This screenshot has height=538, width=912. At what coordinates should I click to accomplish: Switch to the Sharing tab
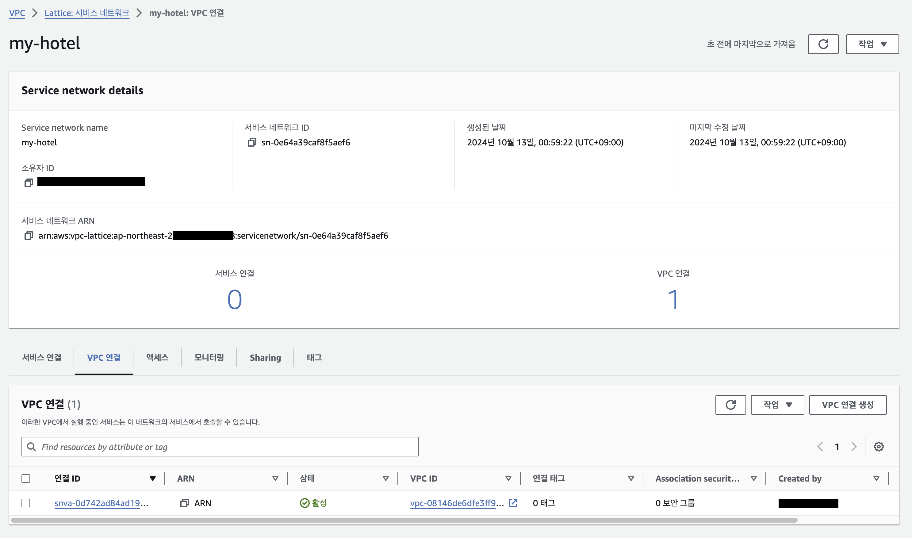click(x=265, y=358)
